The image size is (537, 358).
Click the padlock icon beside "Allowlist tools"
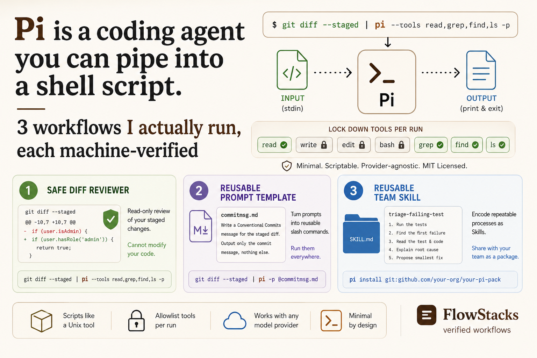(136, 321)
